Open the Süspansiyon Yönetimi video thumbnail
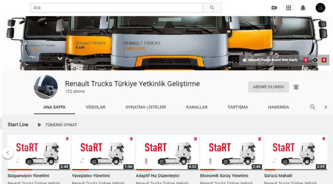The width and height of the screenshot is (333, 184). [x=39, y=152]
